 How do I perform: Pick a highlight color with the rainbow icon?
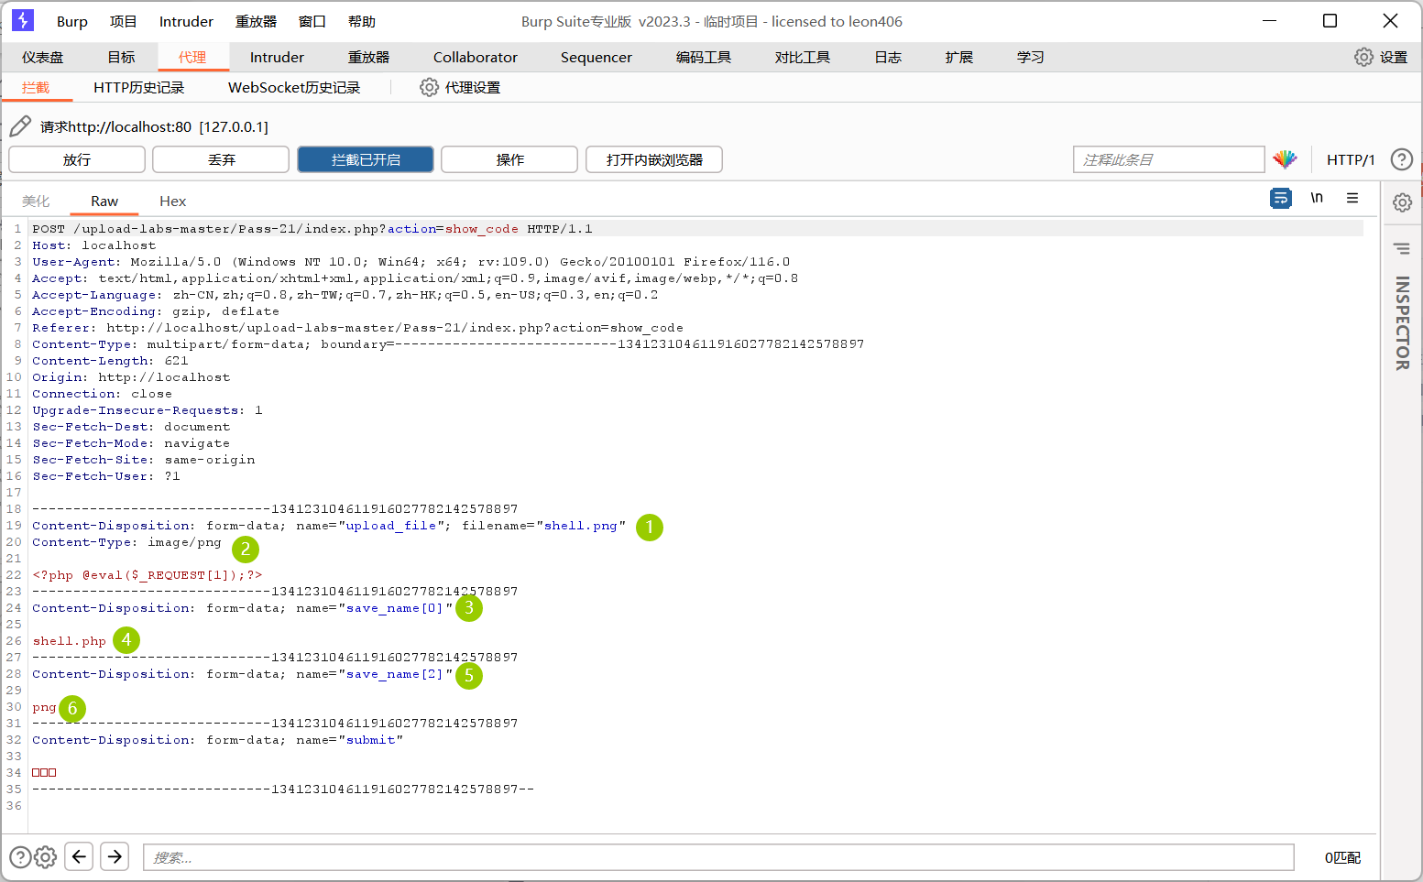tap(1285, 159)
